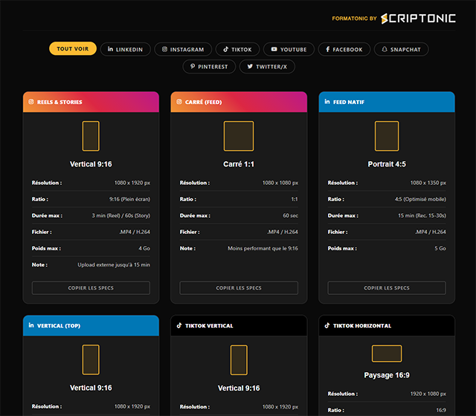Image resolution: width=476 pixels, height=416 pixels.
Task: Click LinkedIn icon in Vertical (Top) header
Action: (32, 325)
